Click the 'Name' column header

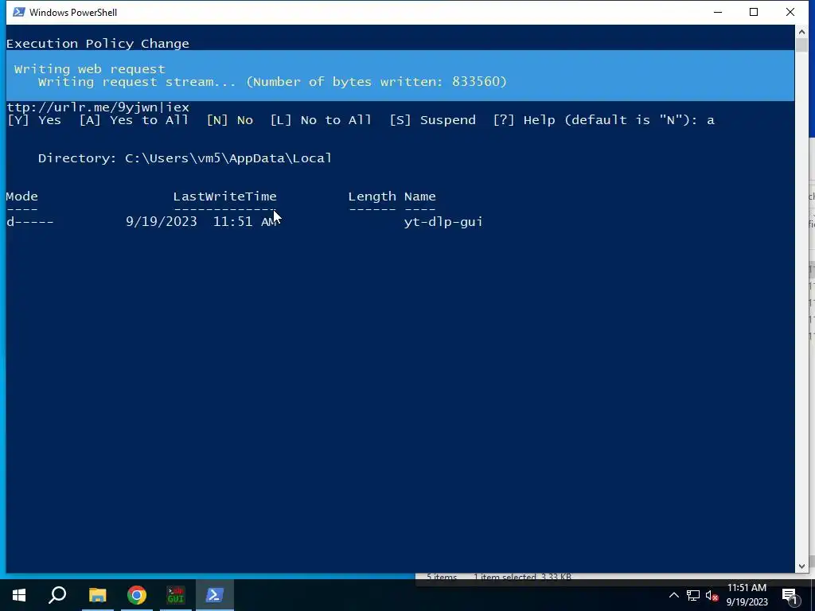[x=420, y=197]
